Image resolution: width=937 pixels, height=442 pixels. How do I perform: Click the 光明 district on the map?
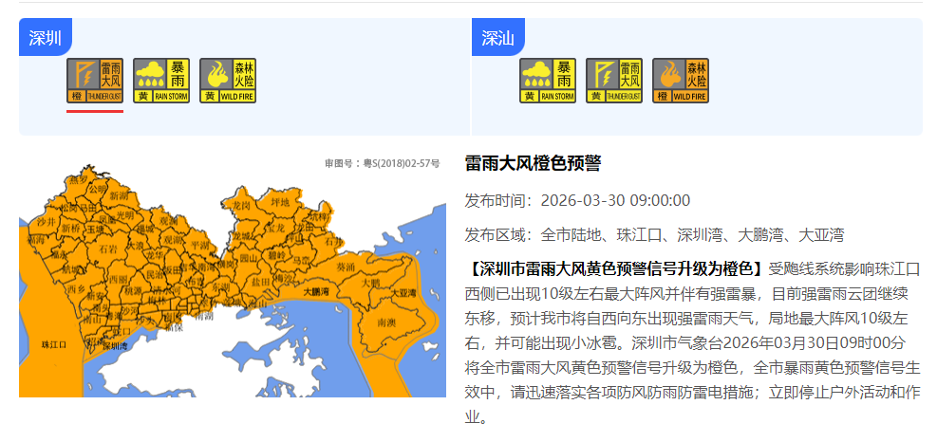(124, 215)
